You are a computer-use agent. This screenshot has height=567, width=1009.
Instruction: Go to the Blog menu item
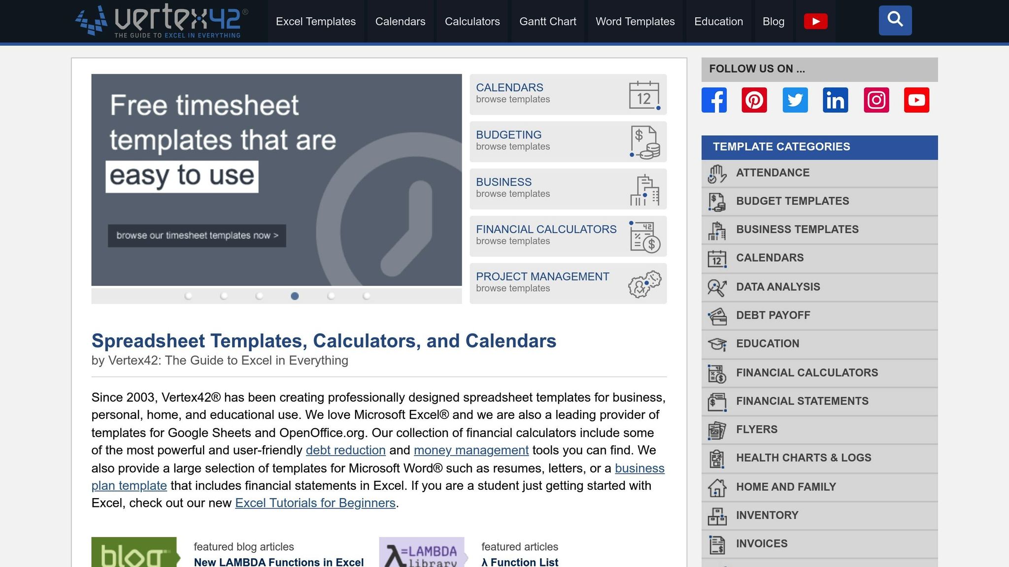(773, 21)
